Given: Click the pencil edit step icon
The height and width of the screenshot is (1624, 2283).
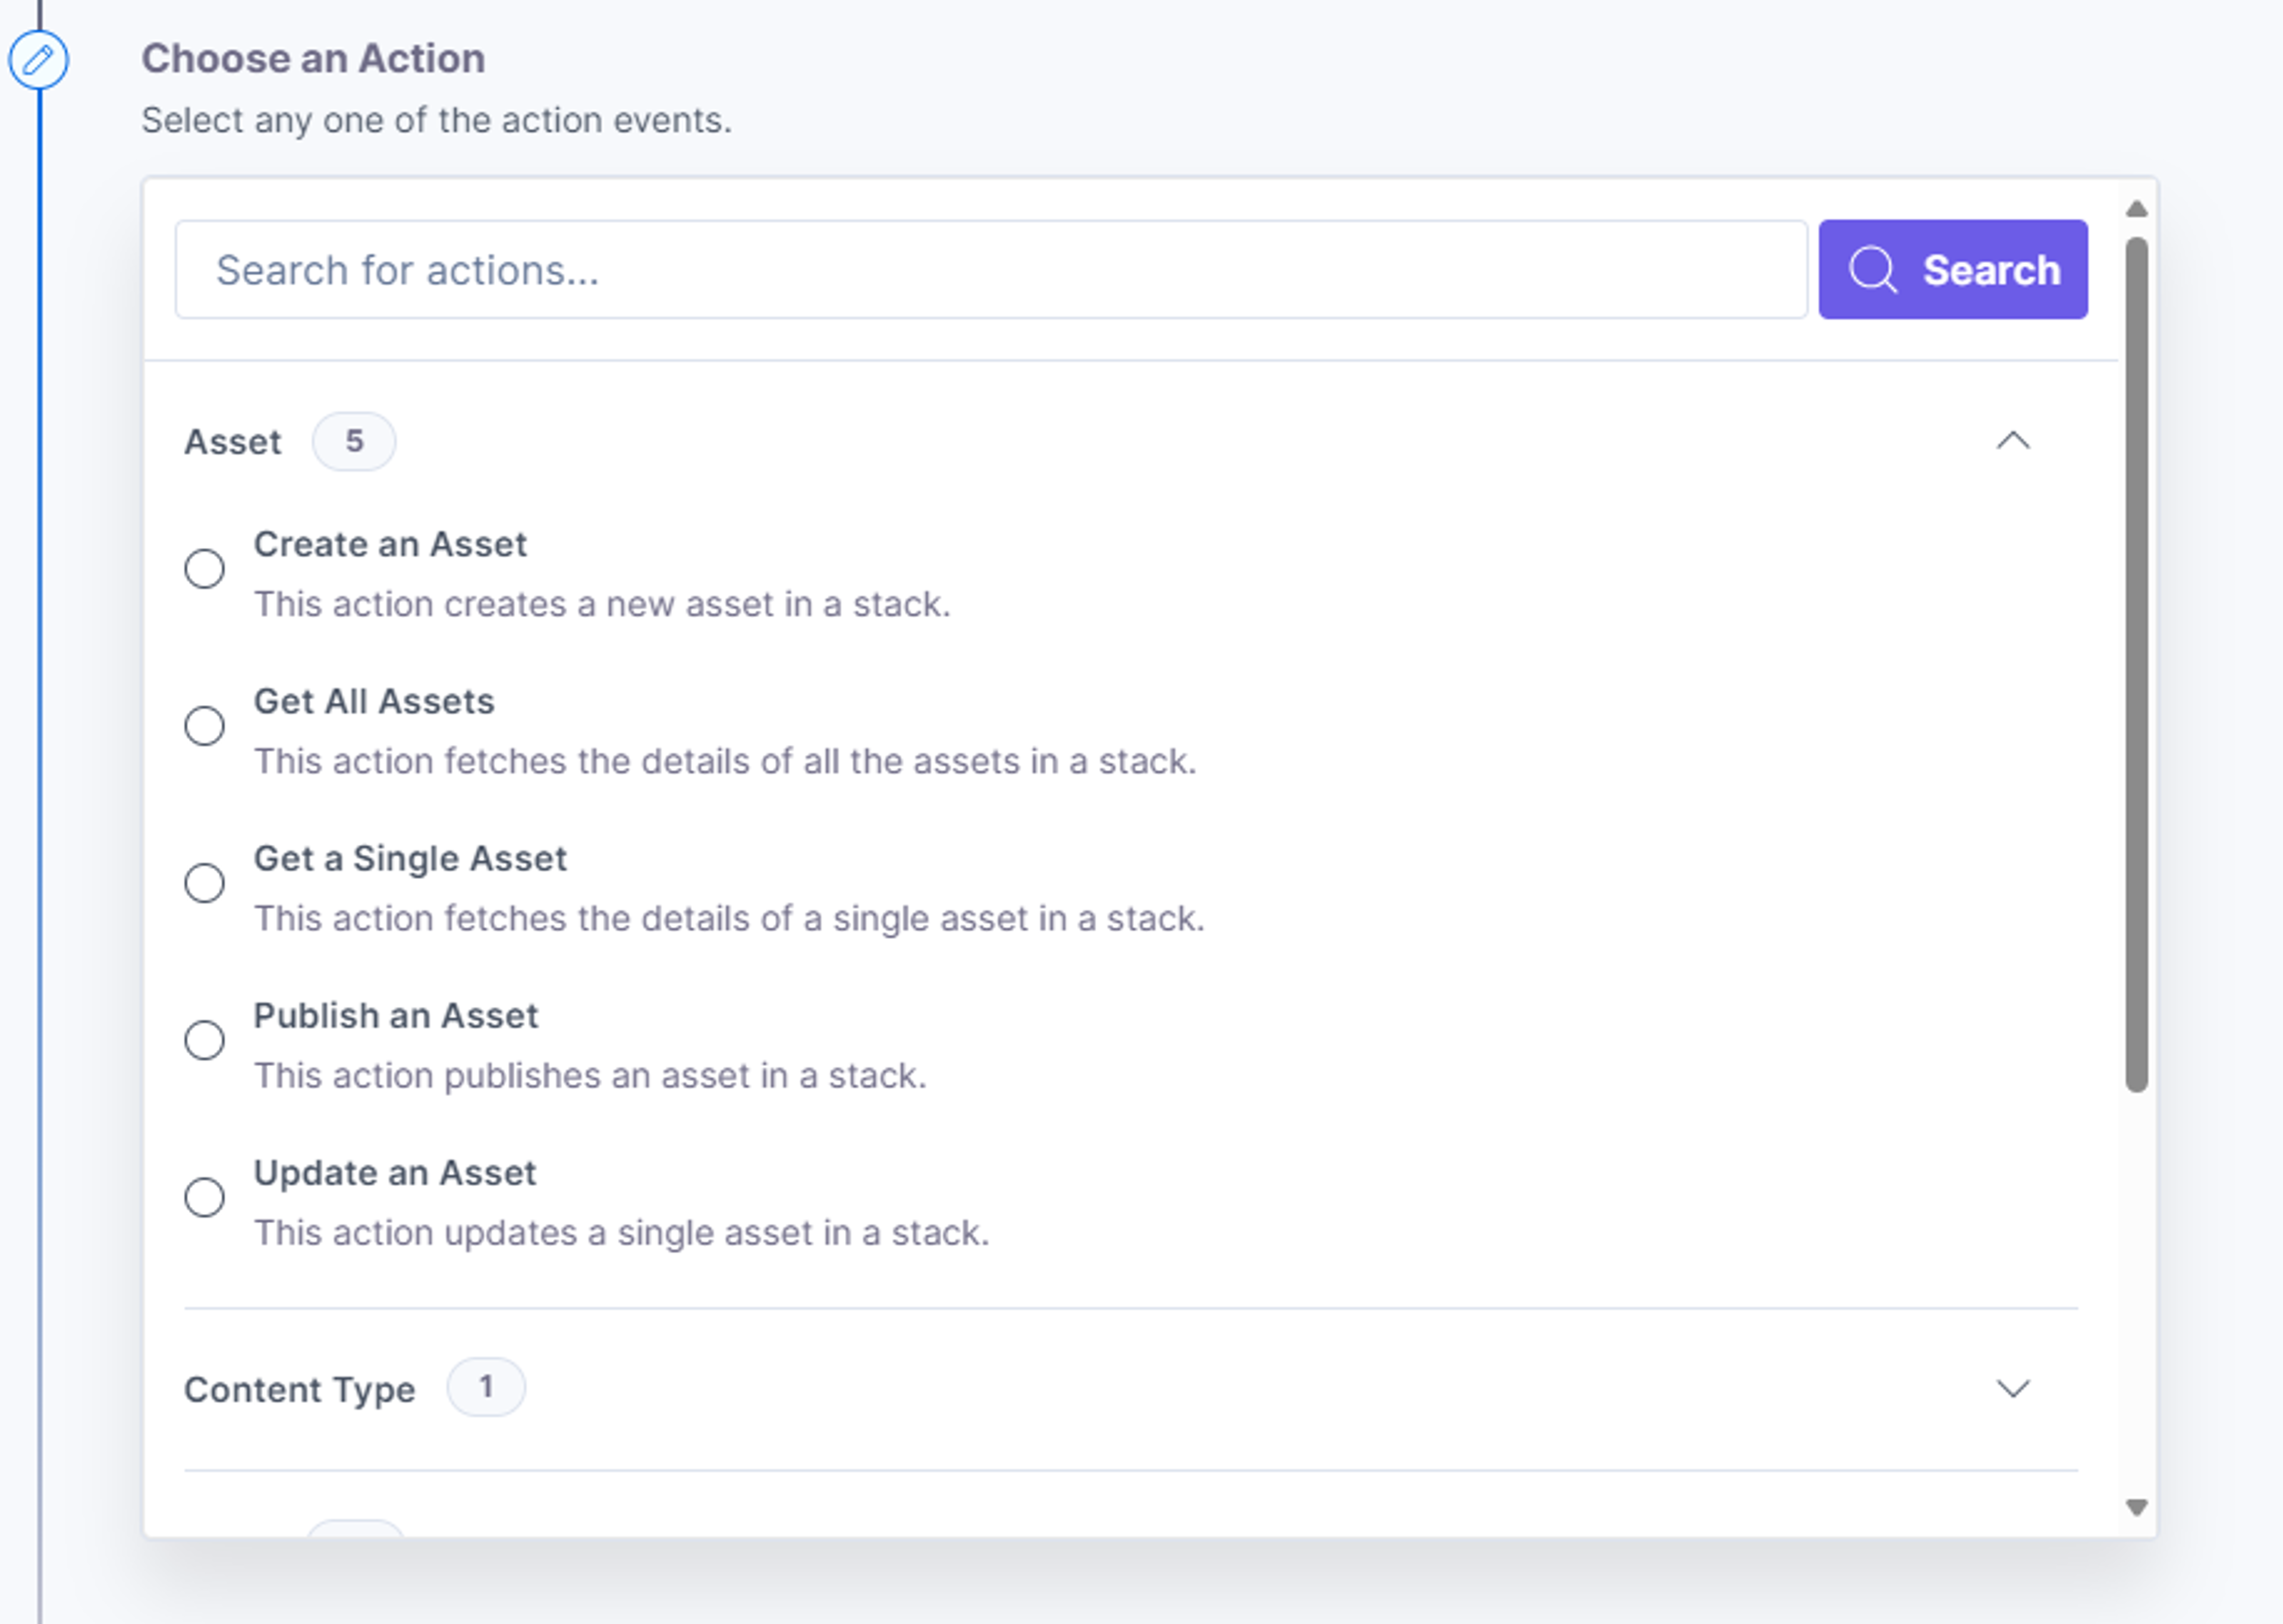Looking at the screenshot, I should point(39,60).
